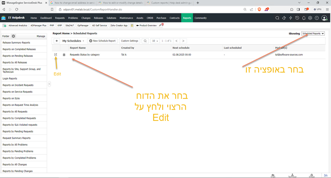331x178 pixels.
Task: Click the Custom Settings button
Action: point(130,41)
